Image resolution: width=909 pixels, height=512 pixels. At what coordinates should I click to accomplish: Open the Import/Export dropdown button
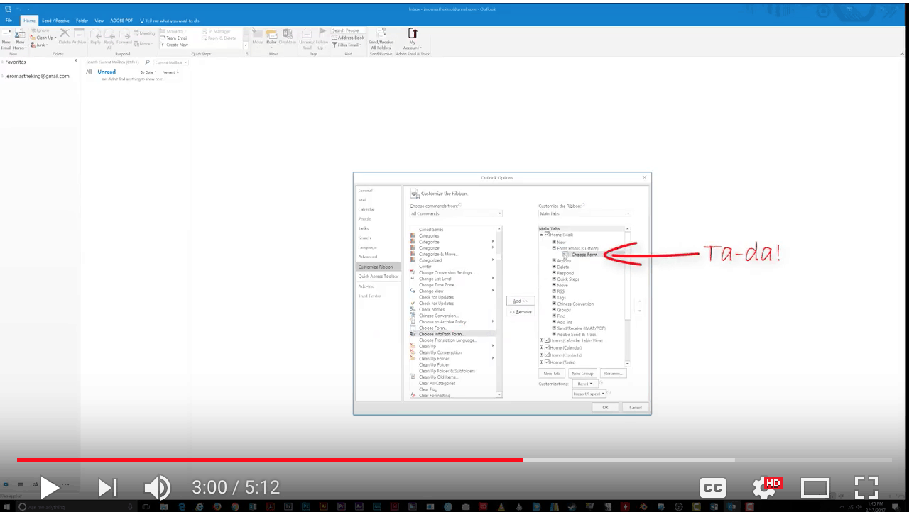tap(589, 394)
